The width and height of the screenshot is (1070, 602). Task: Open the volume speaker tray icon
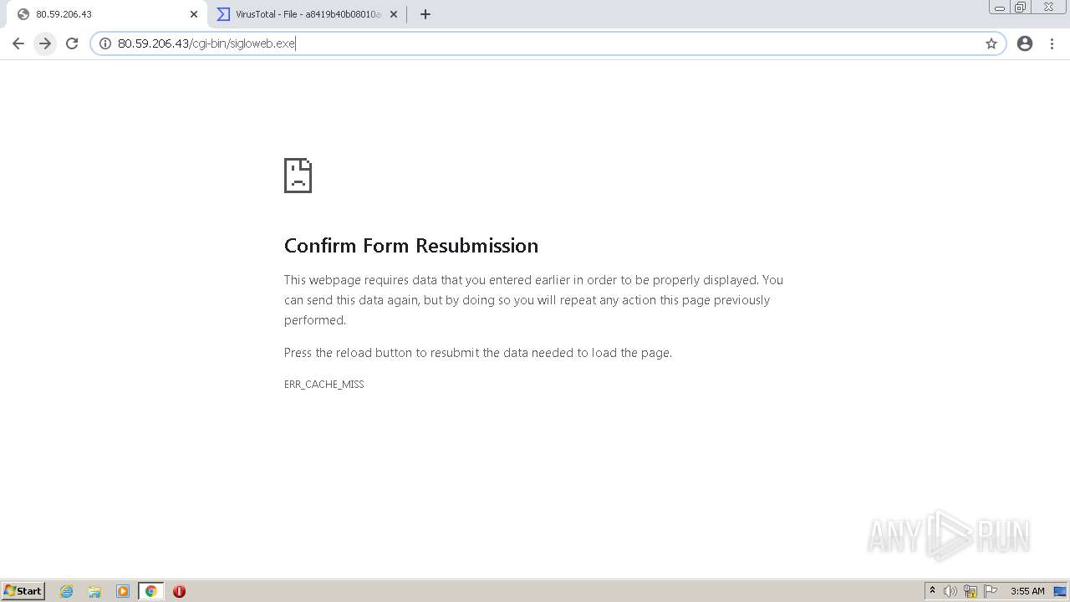(950, 591)
